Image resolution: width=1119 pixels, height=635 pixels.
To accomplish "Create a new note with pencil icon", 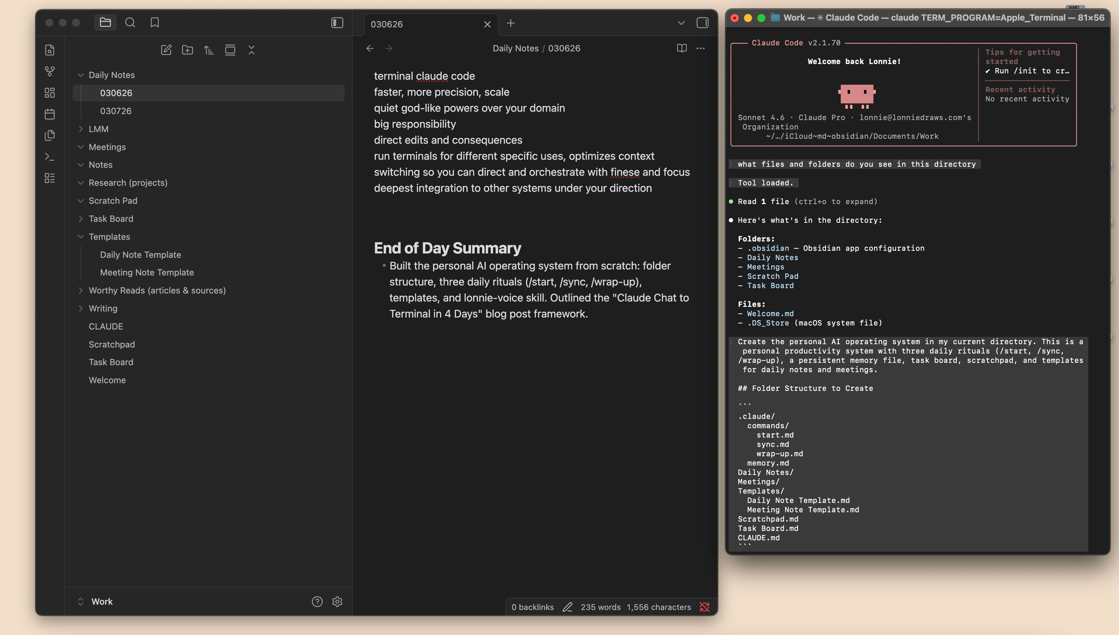I will [166, 50].
